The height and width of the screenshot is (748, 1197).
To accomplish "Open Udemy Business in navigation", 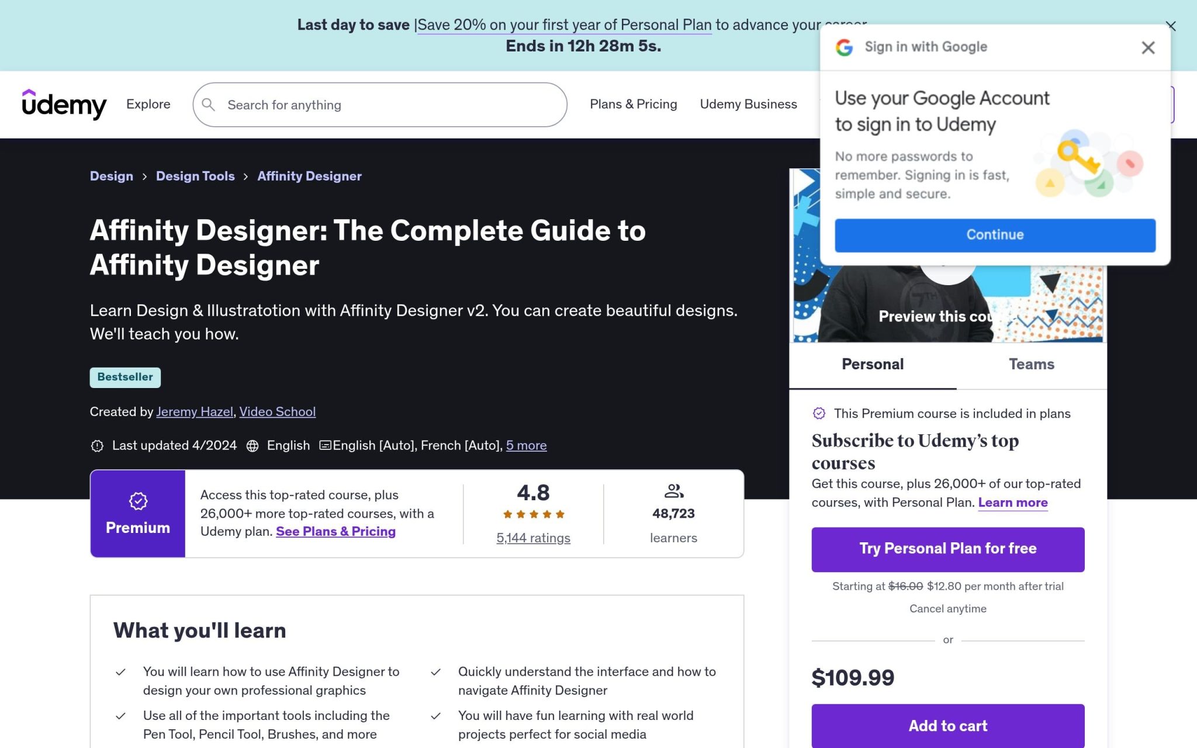I will [x=748, y=104].
